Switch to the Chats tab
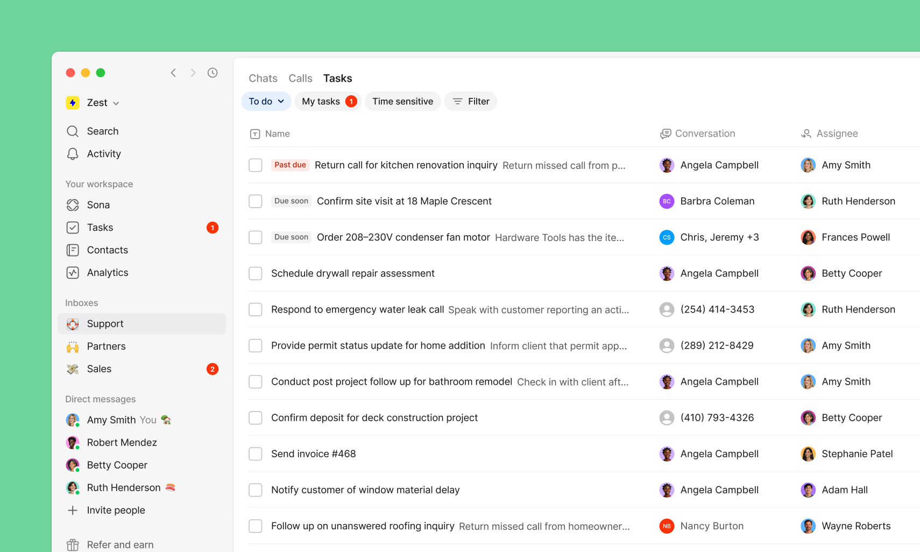Viewport: 920px width, 552px height. point(263,79)
